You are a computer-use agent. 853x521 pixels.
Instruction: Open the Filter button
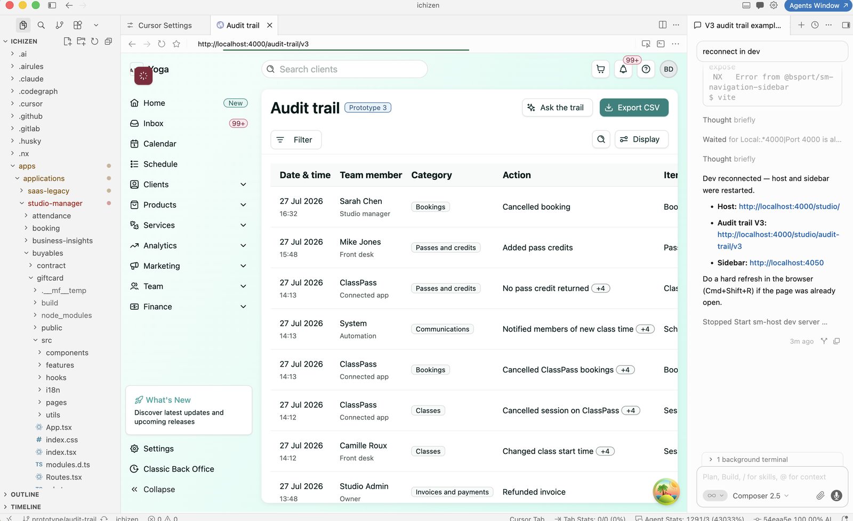tap(296, 139)
